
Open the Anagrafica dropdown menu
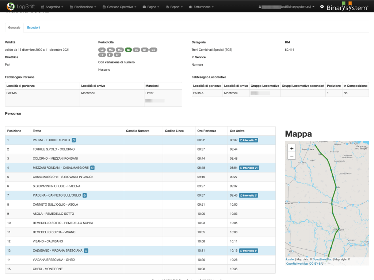[52, 7]
